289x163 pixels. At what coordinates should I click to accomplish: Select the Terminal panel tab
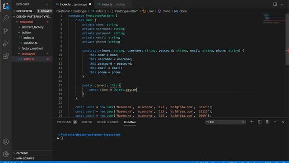coord(130,122)
